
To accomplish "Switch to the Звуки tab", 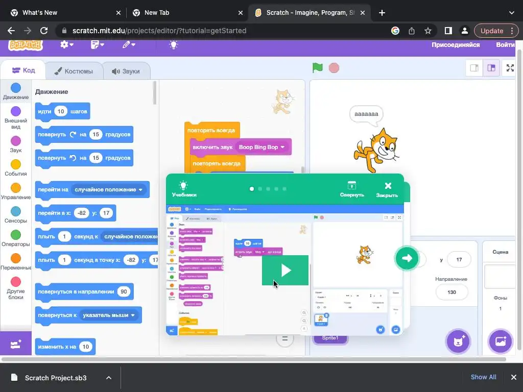I will coord(126,71).
